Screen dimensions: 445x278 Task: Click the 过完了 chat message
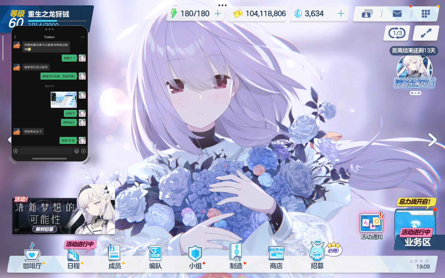click(x=70, y=114)
